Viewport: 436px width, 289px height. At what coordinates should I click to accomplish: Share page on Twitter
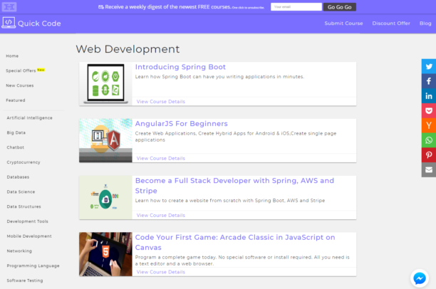point(429,66)
